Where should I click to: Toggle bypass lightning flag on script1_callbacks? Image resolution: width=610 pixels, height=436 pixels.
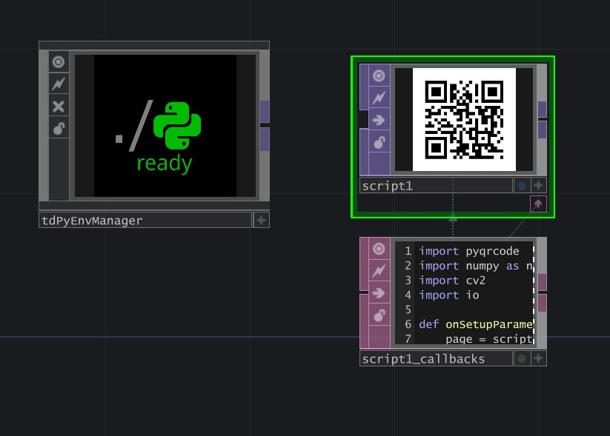click(x=379, y=270)
